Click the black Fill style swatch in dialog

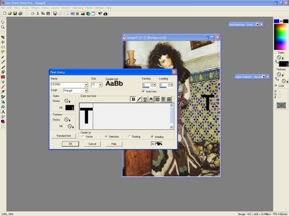[70, 108]
